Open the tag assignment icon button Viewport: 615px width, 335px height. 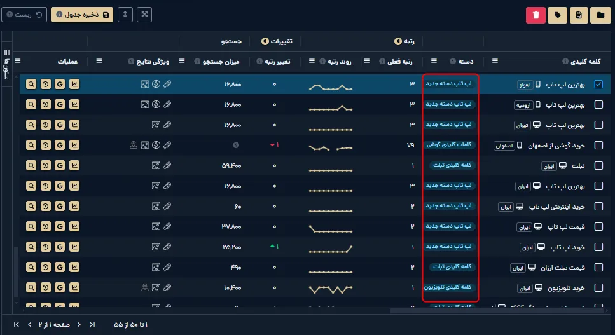click(557, 15)
